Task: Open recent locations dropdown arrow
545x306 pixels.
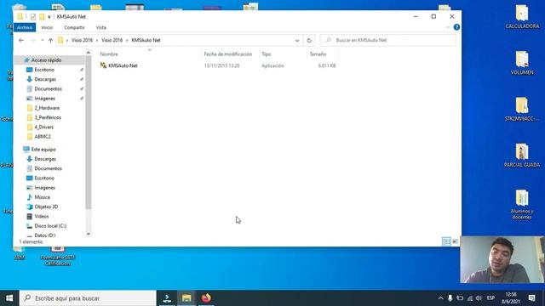Action: [42, 40]
